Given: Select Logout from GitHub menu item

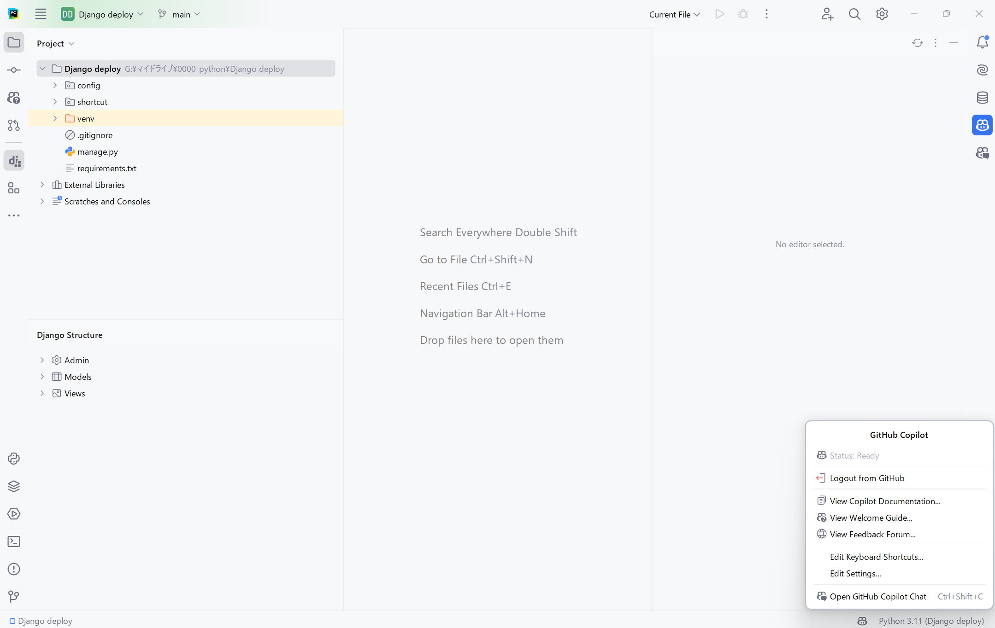Looking at the screenshot, I should pos(866,478).
